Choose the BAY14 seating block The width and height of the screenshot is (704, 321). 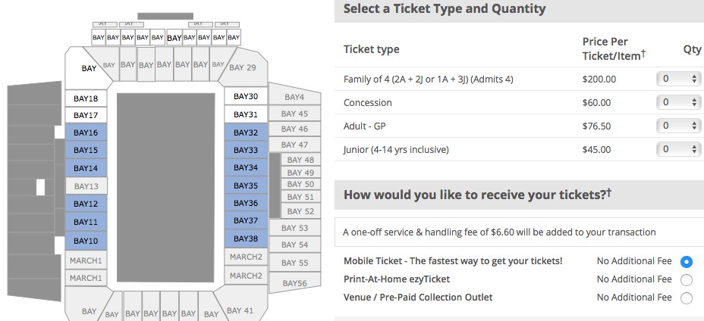point(86,169)
